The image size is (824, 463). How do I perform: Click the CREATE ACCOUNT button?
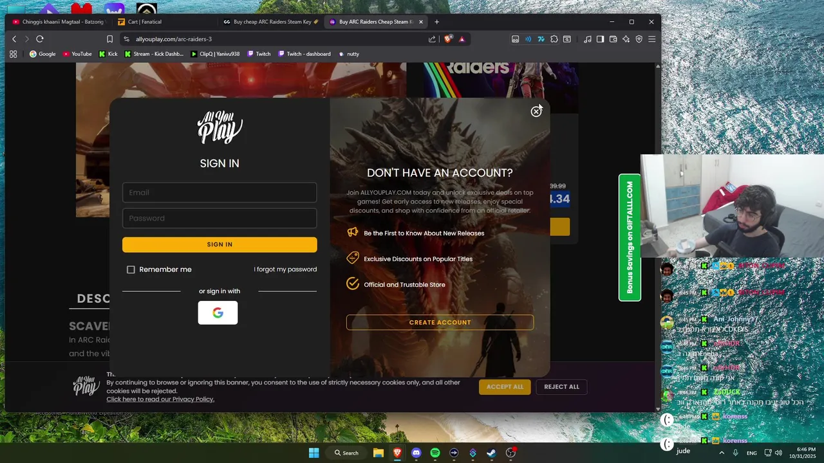(x=440, y=322)
